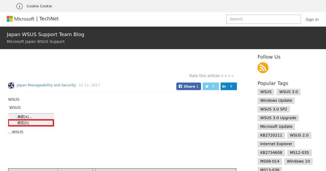Click the Cookie Cookie notice text
Screen dimensions: 326x171
coord(39,6)
